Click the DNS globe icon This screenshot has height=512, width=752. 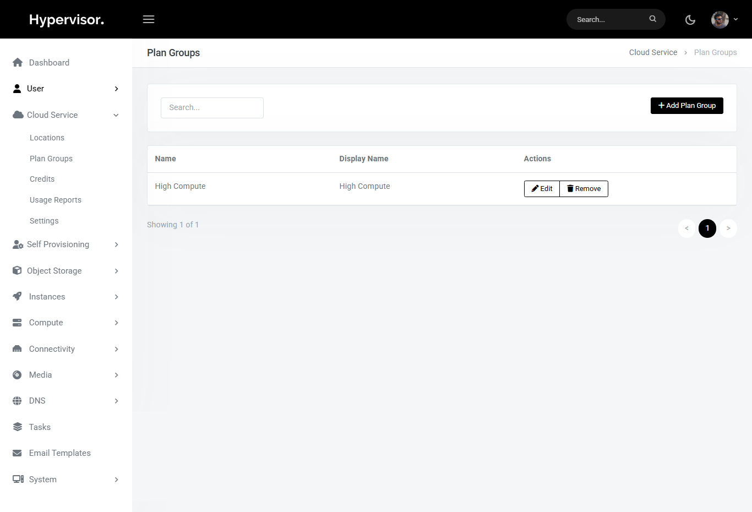18,401
